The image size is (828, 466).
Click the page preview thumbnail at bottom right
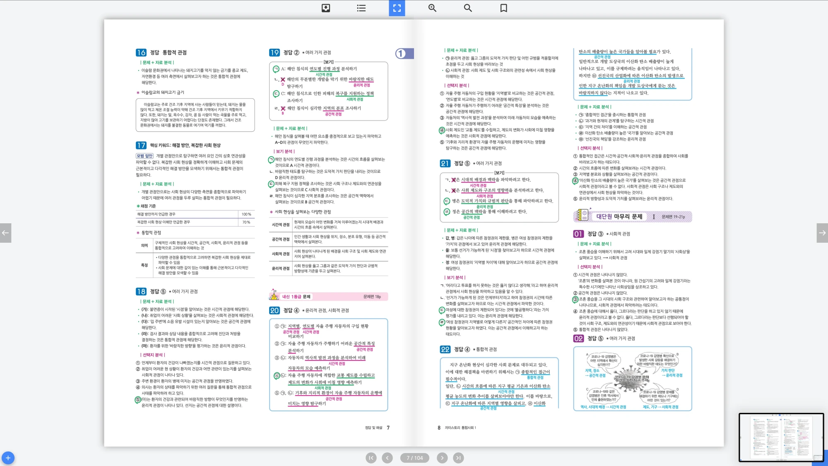781,437
